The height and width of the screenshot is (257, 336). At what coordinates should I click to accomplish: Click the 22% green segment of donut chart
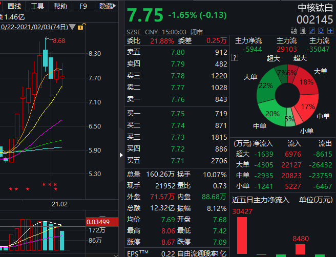coord(266,86)
